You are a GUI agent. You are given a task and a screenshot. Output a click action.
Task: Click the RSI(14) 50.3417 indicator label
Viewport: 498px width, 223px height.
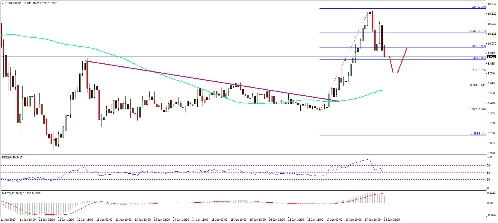point(12,158)
